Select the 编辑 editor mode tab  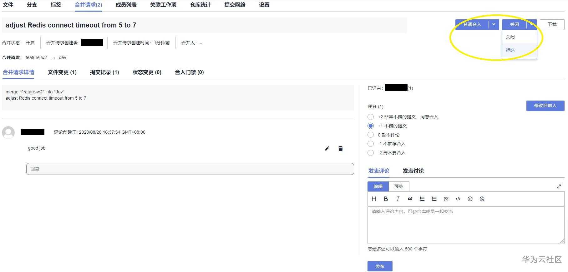tap(378, 186)
